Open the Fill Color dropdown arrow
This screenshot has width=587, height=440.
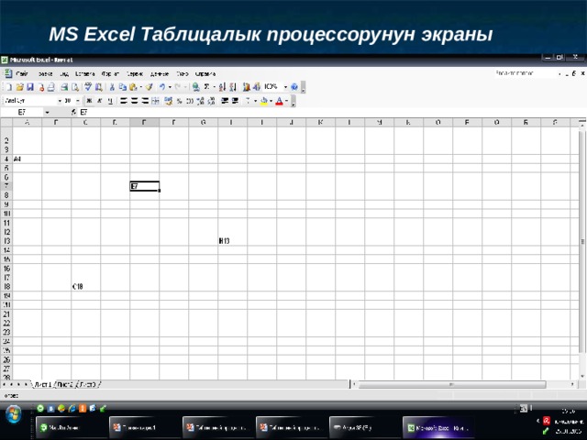click(x=271, y=101)
